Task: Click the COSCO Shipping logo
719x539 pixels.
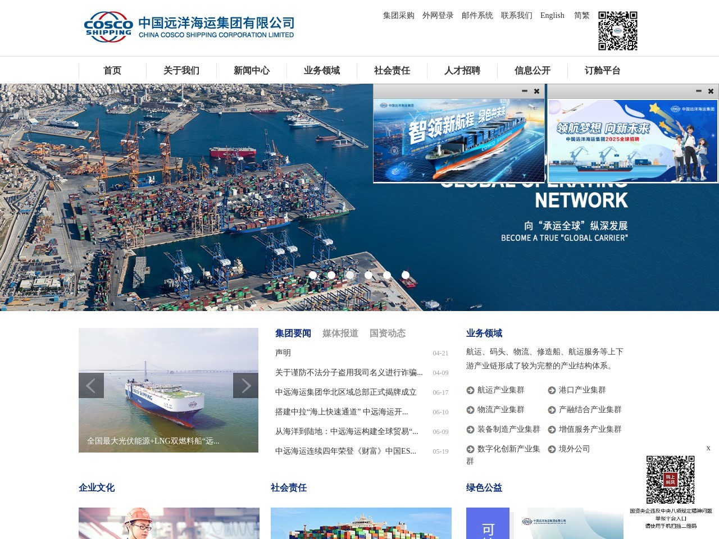Action: click(x=189, y=27)
